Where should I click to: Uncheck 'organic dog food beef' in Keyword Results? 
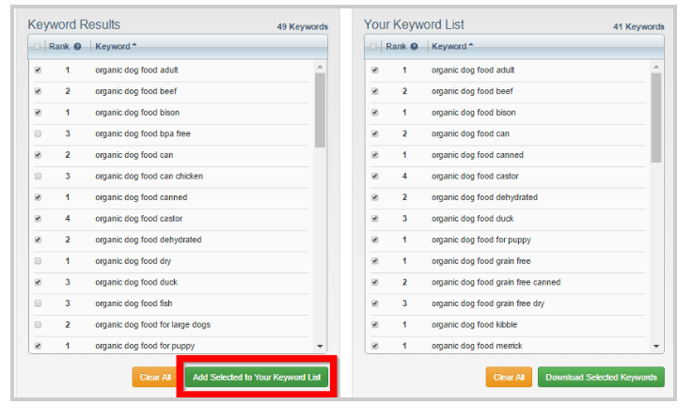pos(38,91)
